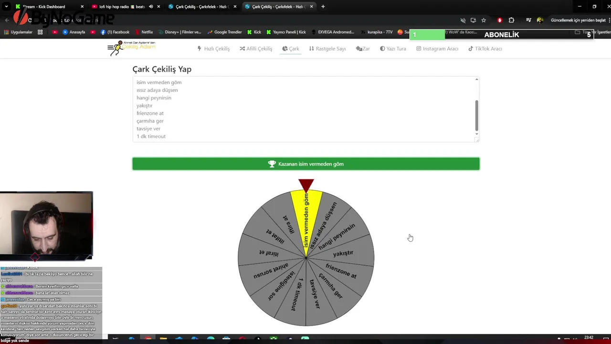Open the tab search dropdown arrow
This screenshot has height=344, width=611.
click(6, 7)
